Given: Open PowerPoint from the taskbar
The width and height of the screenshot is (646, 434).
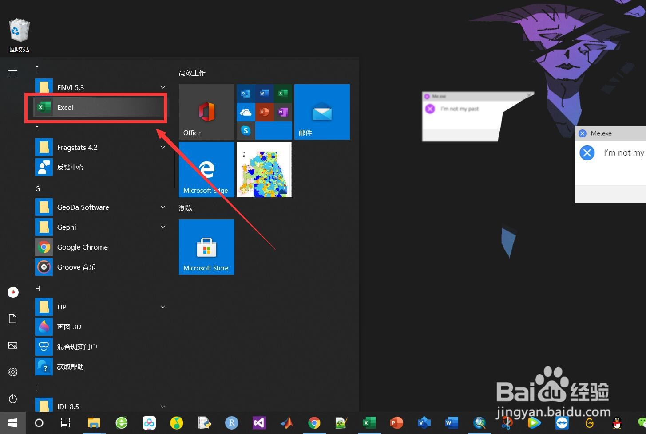Looking at the screenshot, I should (397, 423).
